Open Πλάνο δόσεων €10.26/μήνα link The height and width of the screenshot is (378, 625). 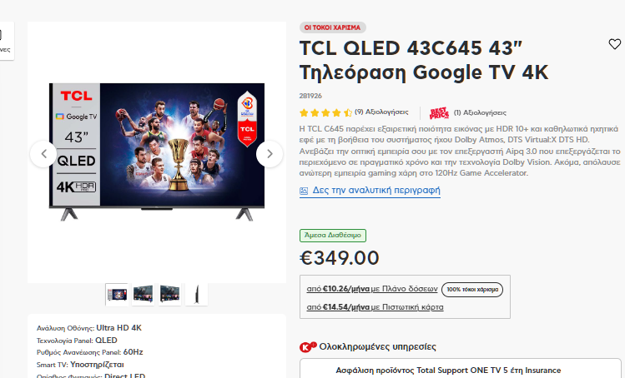[372, 289]
